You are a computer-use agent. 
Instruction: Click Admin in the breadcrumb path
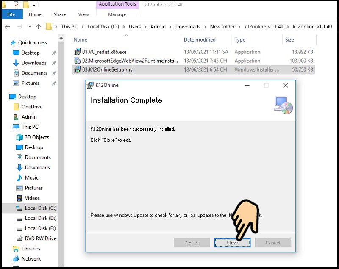click(158, 27)
